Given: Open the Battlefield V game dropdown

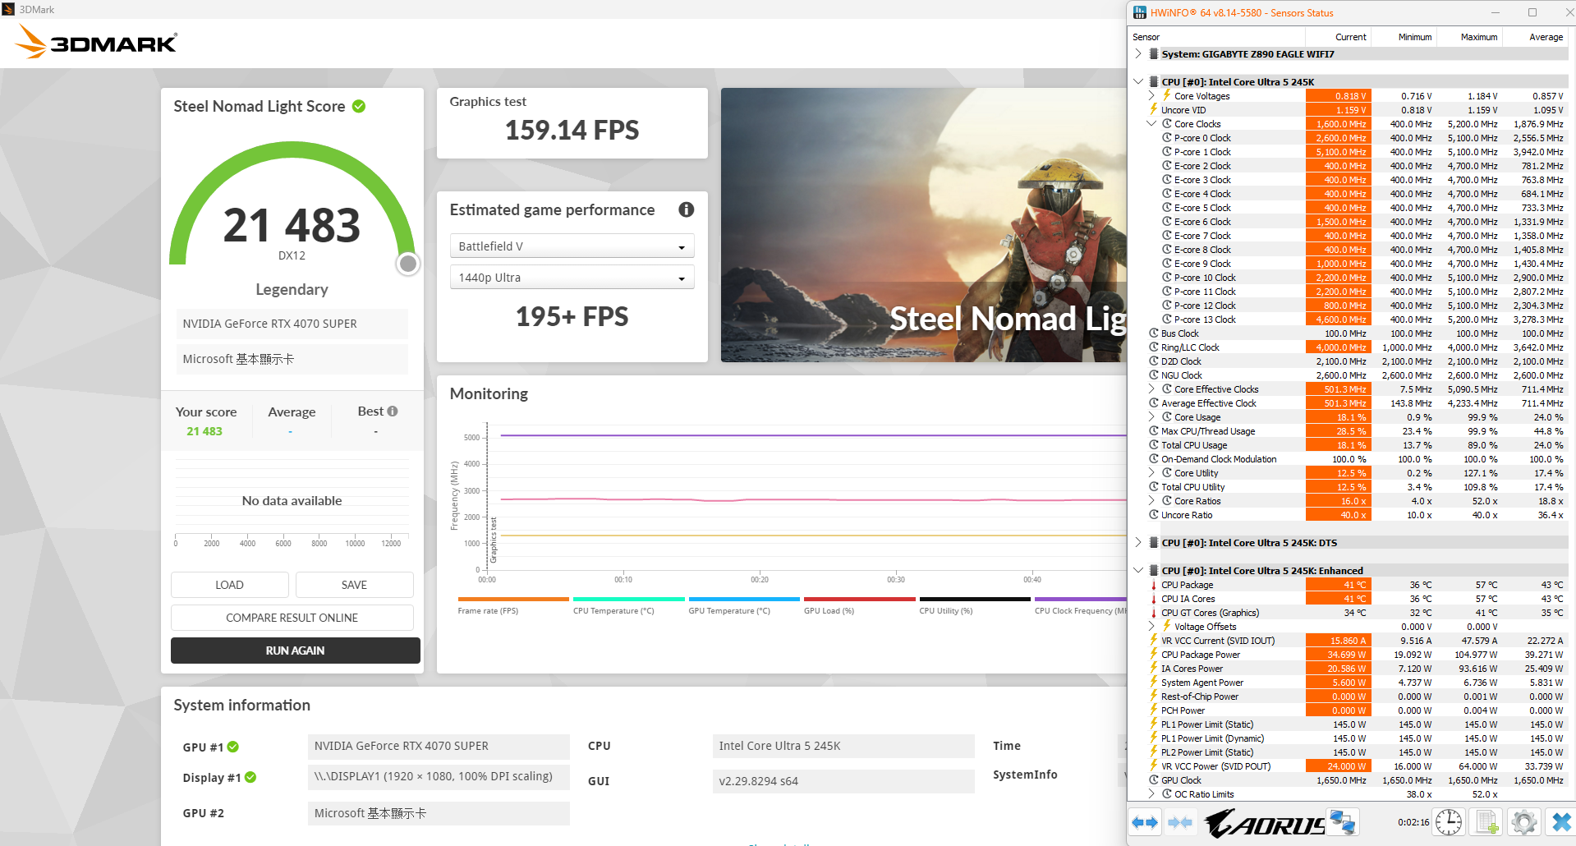Looking at the screenshot, I should pyautogui.click(x=572, y=246).
